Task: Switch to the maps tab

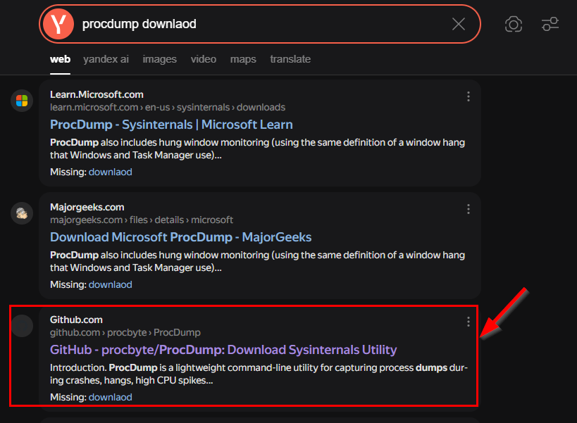Action: [x=242, y=59]
